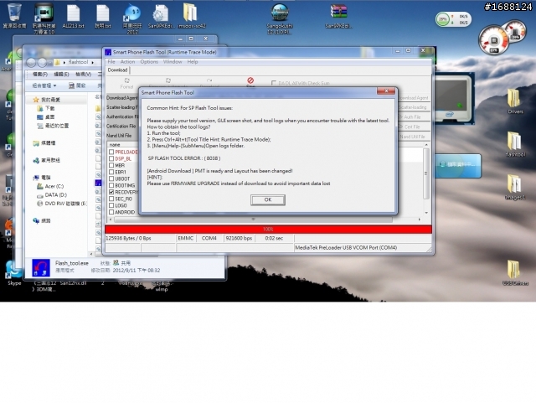Close the Smart Phone Flash Tool error dialog
Viewport: 536px width, 403px height.
click(x=386, y=90)
